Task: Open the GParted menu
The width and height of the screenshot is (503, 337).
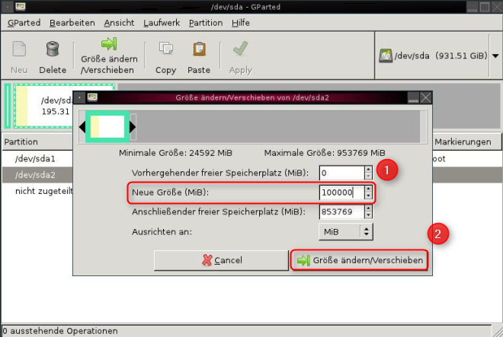Action: [24, 23]
